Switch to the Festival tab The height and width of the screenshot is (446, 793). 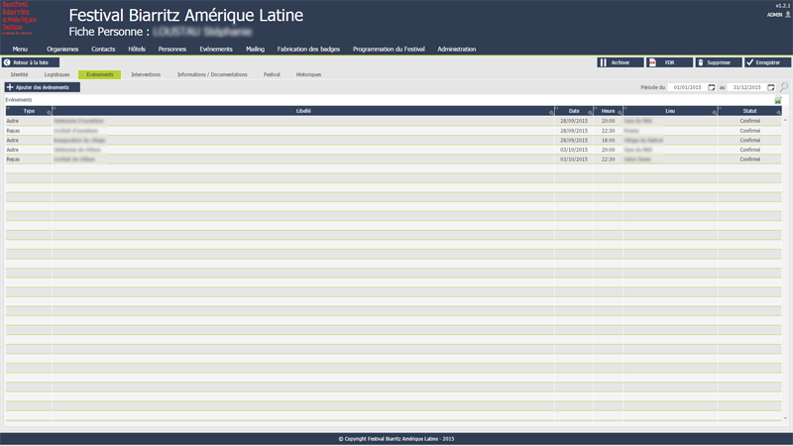272,74
